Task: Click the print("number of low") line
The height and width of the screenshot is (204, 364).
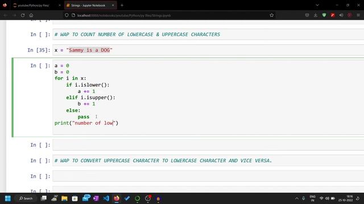Action: point(86,123)
